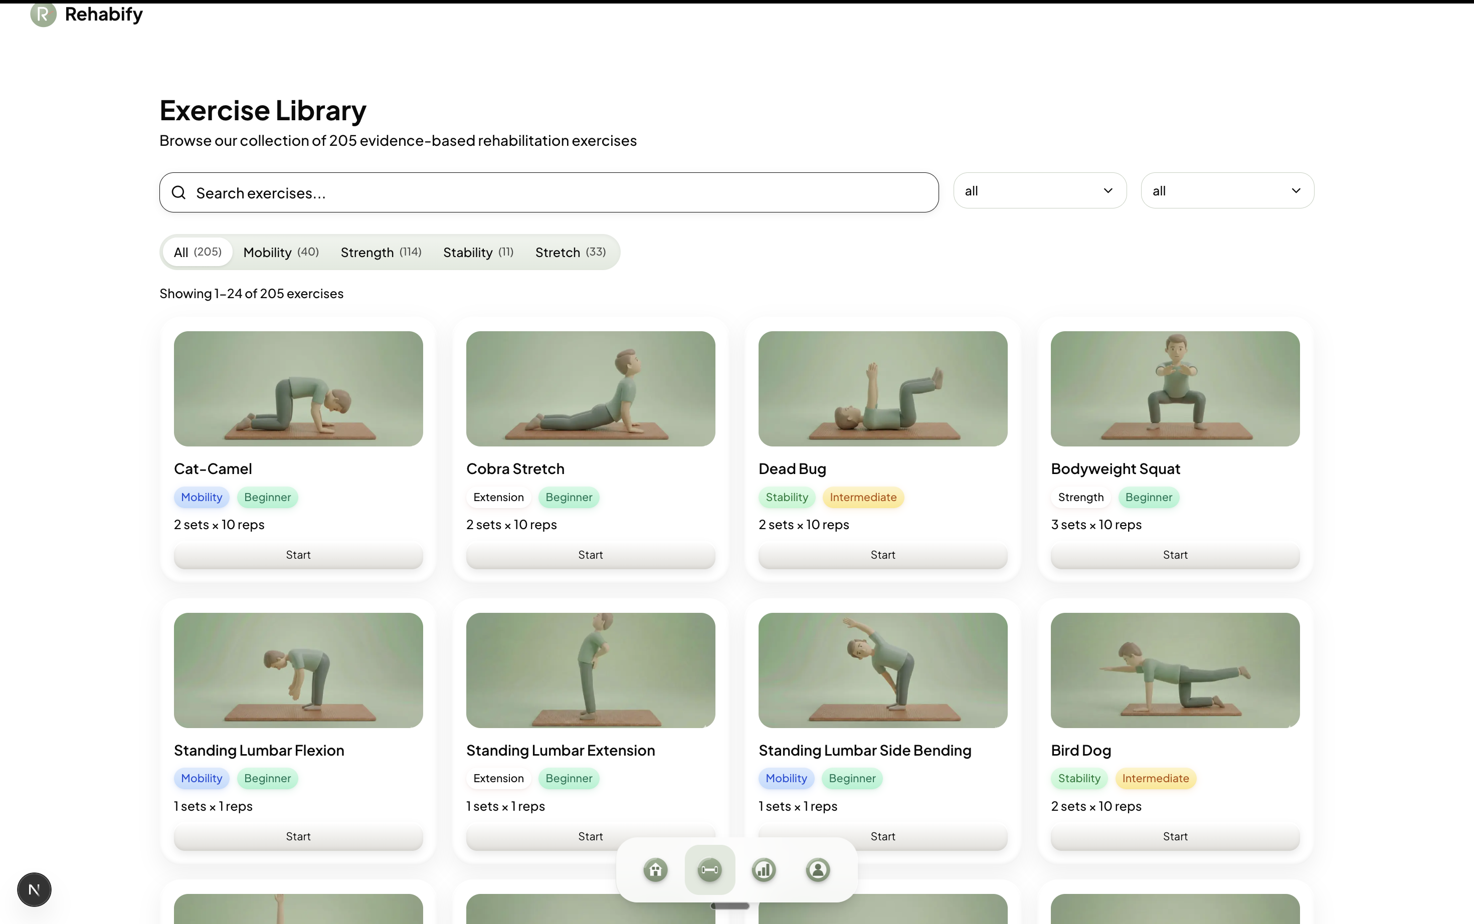Image resolution: width=1474 pixels, height=924 pixels.
Task: Open the Cobra Stretch thumbnail image
Action: (x=590, y=389)
